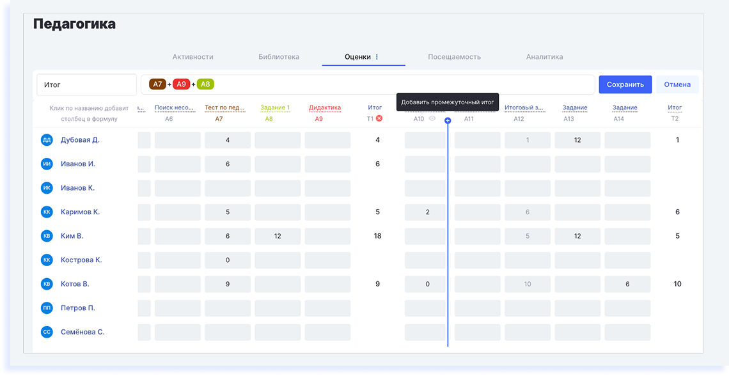Screen dimensions: 729x376
Task: Click the ДД avatar for Дубовая Д.
Action: [x=47, y=140]
